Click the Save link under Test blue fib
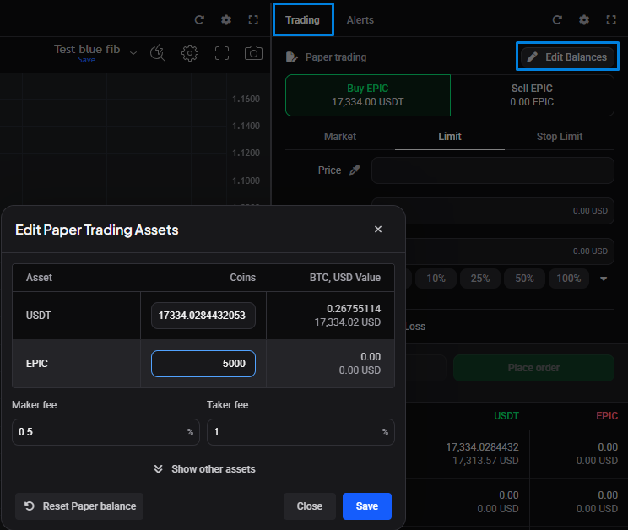The height and width of the screenshot is (530, 628). click(86, 60)
